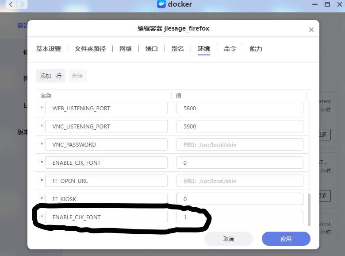Edit the ENABLE_CJK_FONT name field with value 0
This screenshot has height=256, width=345.
(x=106, y=163)
